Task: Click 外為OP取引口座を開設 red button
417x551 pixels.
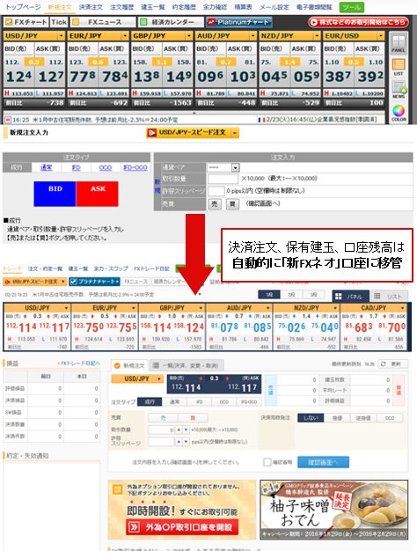Action: point(182,528)
